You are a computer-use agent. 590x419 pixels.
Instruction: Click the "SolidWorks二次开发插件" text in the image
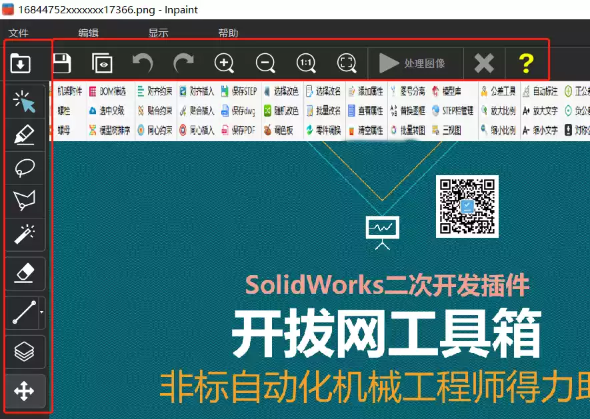(x=387, y=284)
